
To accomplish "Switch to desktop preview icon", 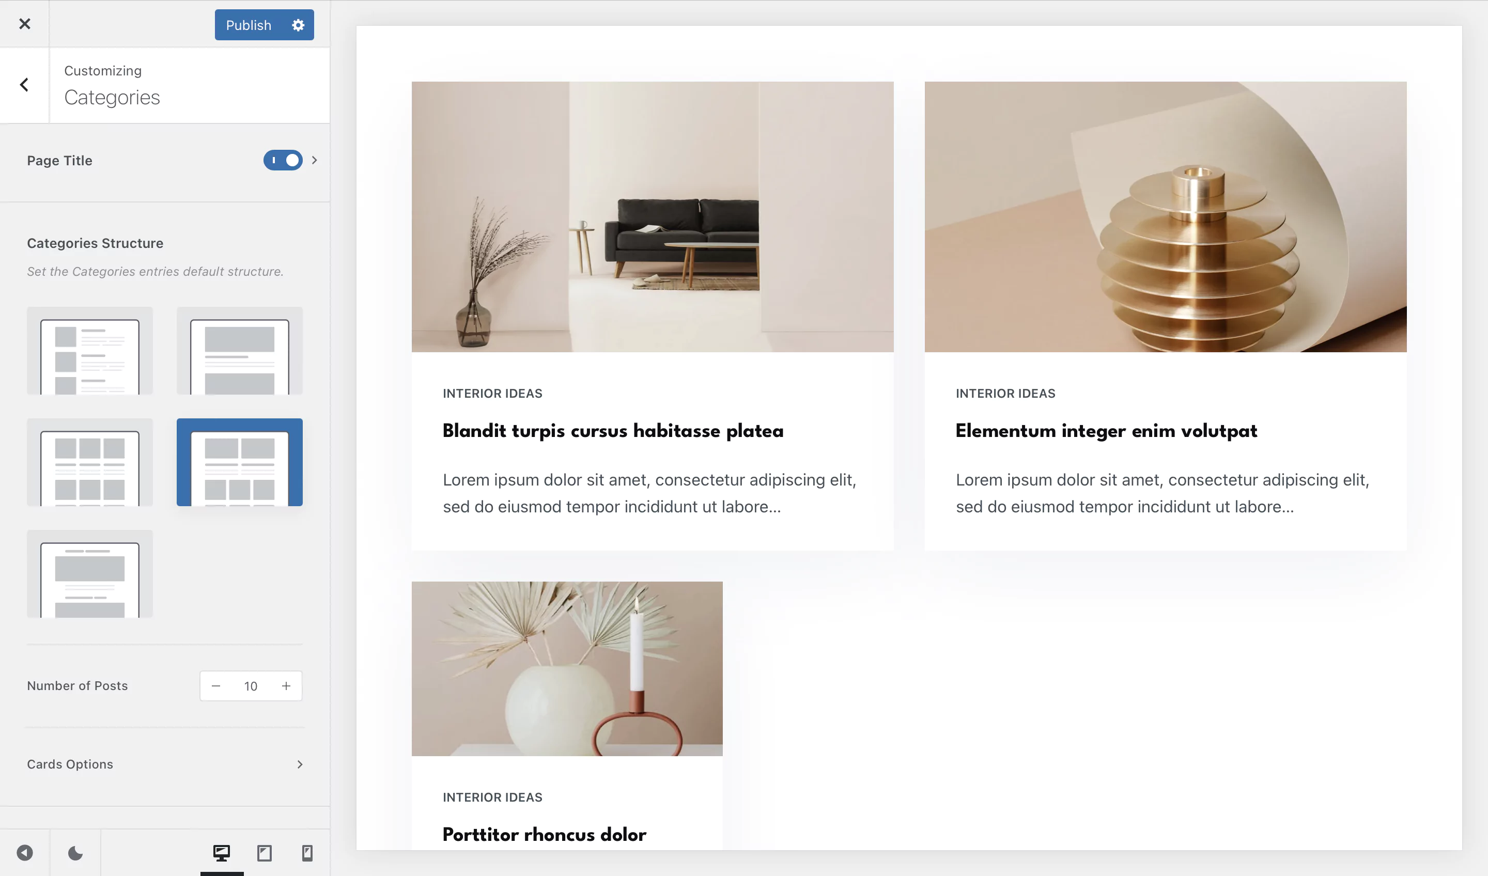I will [222, 852].
